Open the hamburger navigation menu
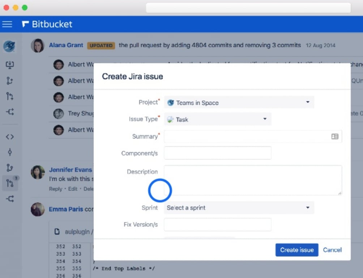 tap(7, 24)
